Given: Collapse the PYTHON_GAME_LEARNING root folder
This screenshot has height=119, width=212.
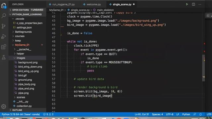Looking at the screenshot, I should [x=27, y=14].
